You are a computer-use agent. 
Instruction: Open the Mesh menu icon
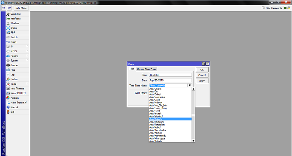pos(8,42)
